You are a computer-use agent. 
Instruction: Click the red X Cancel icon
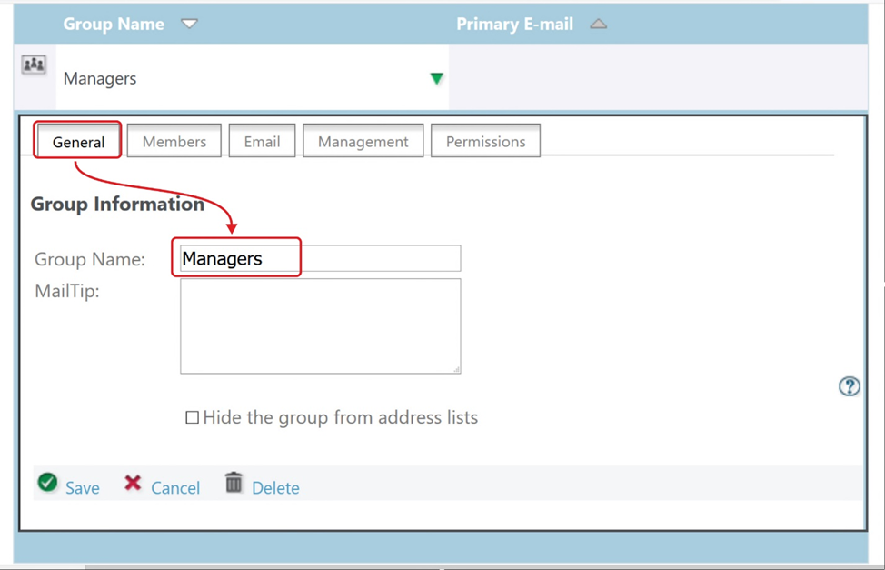pyautogui.click(x=133, y=483)
